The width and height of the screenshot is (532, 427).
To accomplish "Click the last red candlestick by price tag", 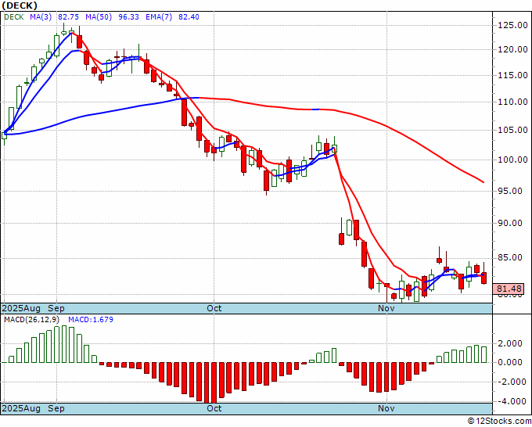I will [x=483, y=278].
